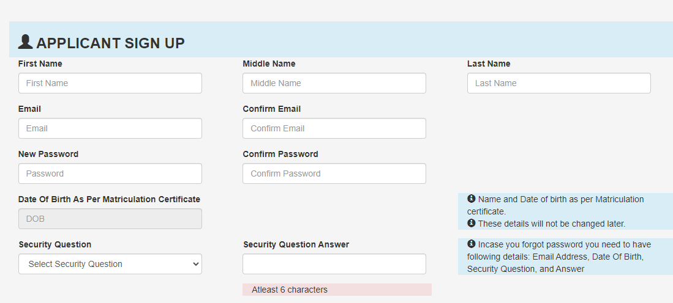
Task: Click the Confirm Password input
Action: pyautogui.click(x=334, y=173)
